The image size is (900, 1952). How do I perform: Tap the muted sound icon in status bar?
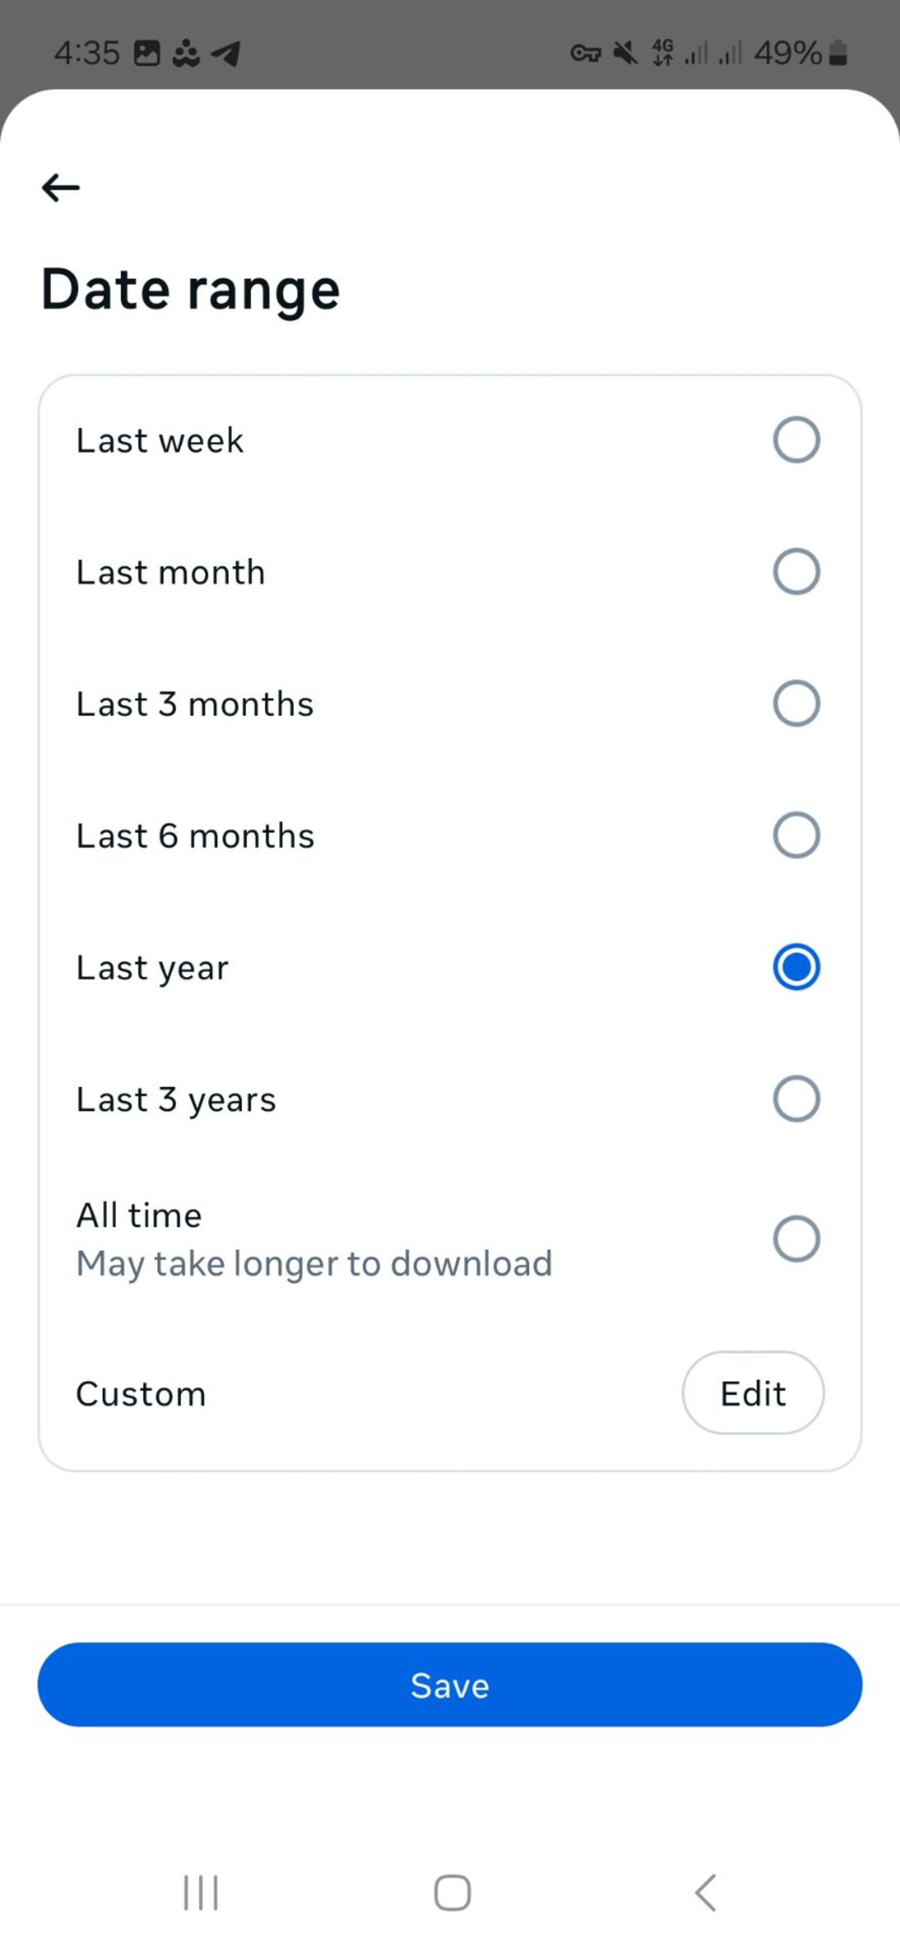(x=625, y=53)
